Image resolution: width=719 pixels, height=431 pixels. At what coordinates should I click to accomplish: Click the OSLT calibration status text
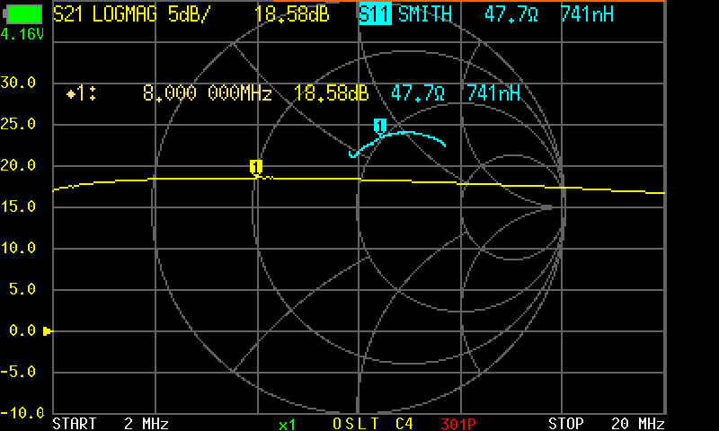point(356,424)
